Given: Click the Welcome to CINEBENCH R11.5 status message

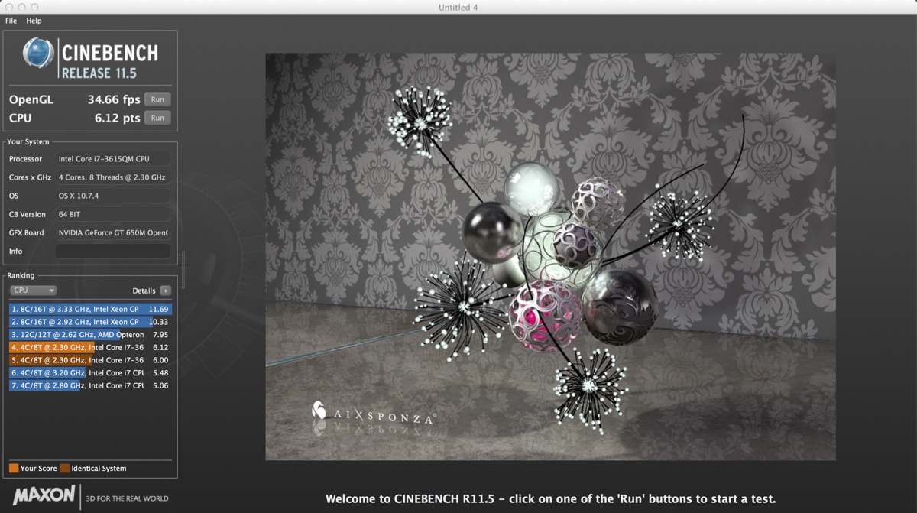Looking at the screenshot, I should (550, 499).
